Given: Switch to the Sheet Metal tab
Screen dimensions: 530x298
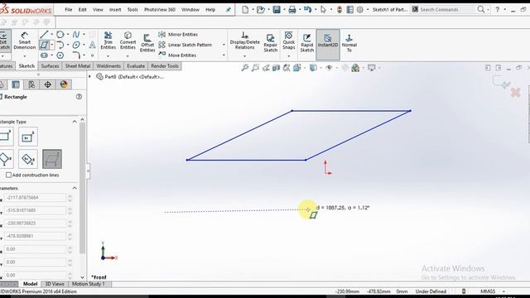Looking at the screenshot, I should 77,66.
